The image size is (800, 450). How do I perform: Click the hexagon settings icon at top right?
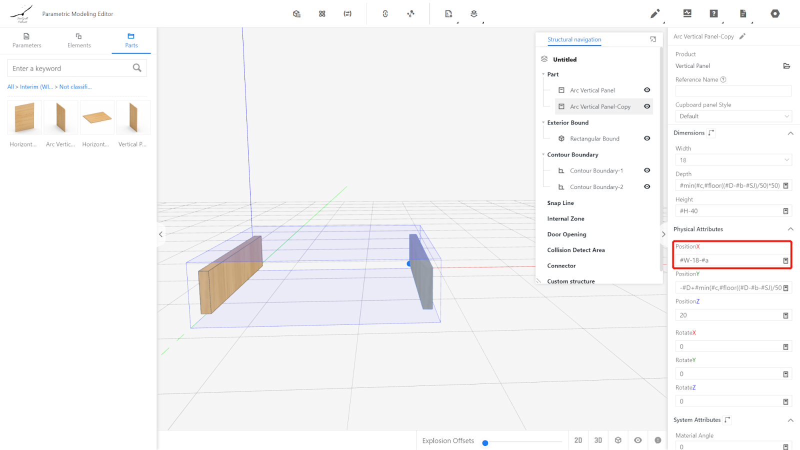click(774, 14)
